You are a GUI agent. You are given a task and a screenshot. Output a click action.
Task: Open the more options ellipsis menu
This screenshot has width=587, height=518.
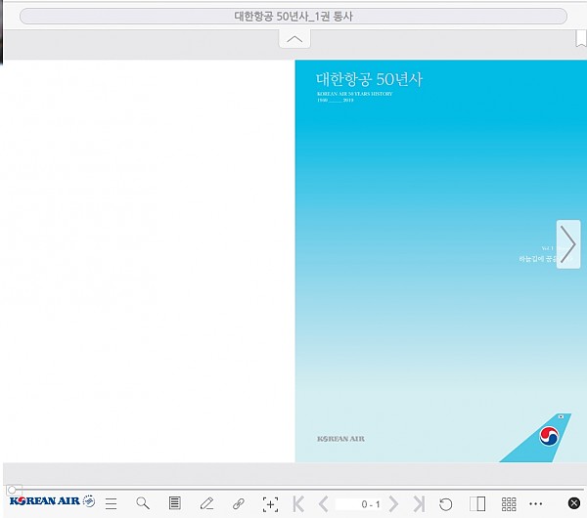(x=536, y=503)
